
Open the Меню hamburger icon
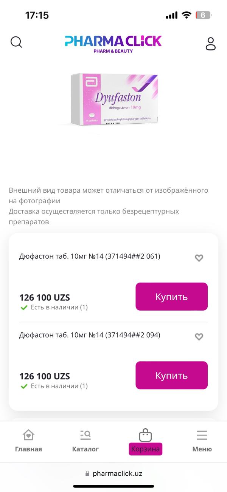[x=202, y=435]
